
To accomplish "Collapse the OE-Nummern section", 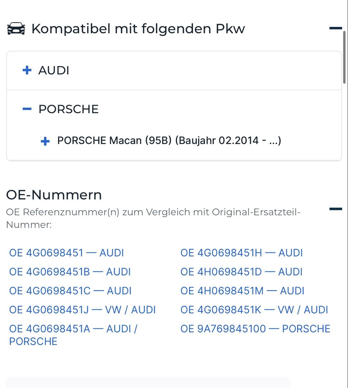I will (x=335, y=209).
